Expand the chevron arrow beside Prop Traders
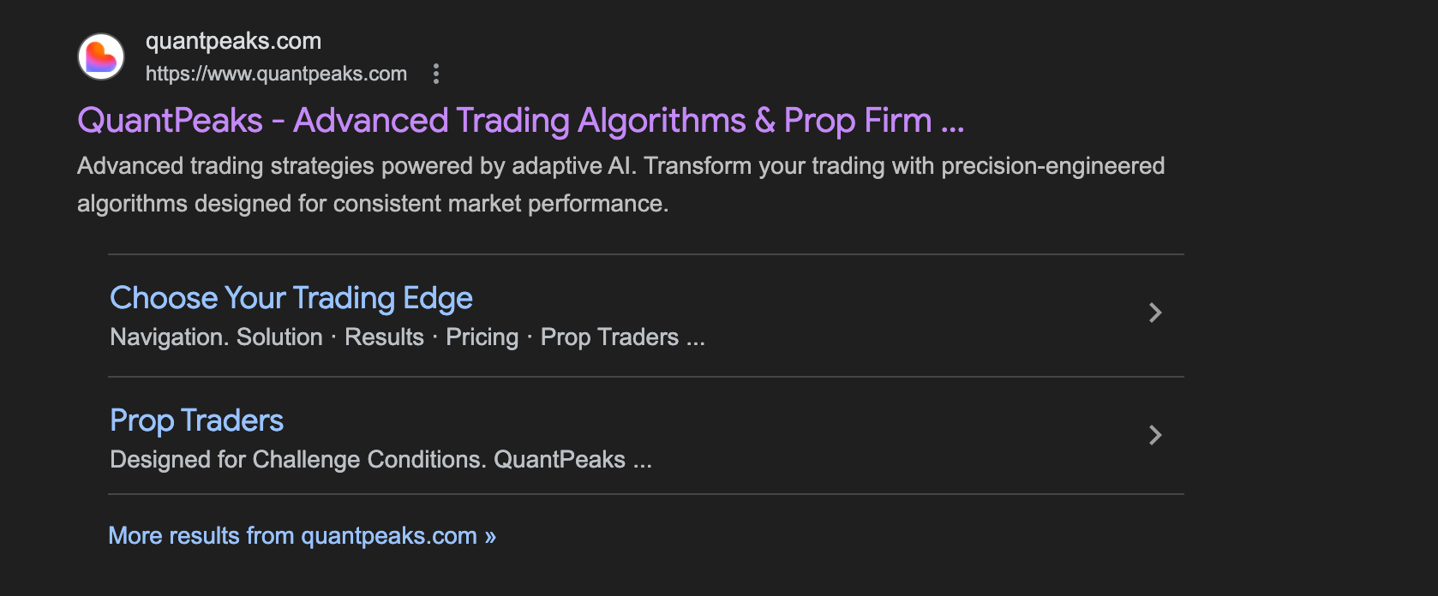Viewport: 1438px width, 596px height. coord(1154,435)
